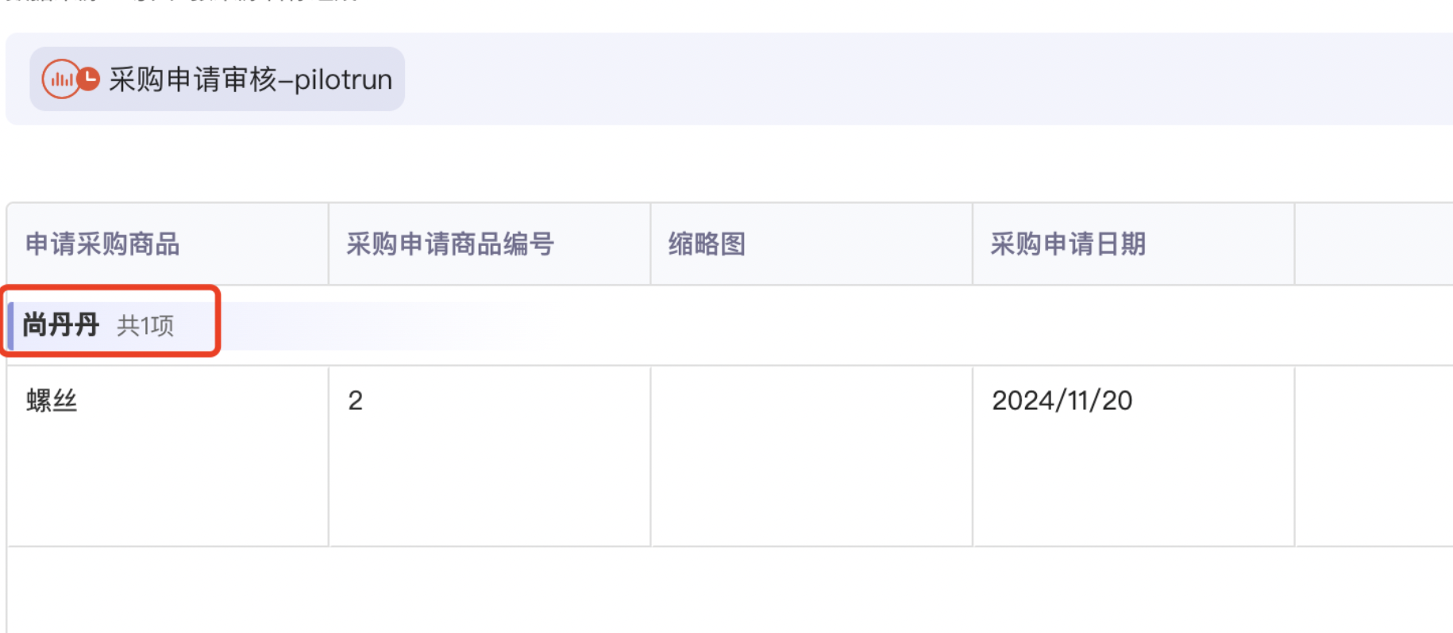
Task: Click the empty cell right of 2024/11/20
Action: pyautogui.click(x=1374, y=456)
